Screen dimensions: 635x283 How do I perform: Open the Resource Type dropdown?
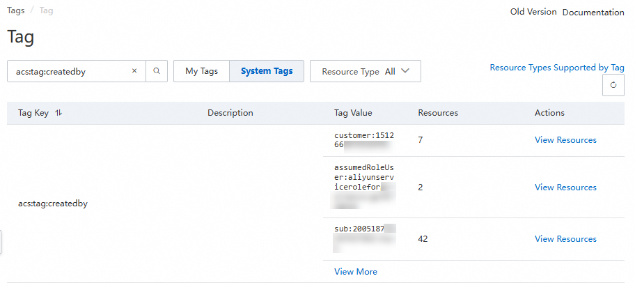tap(365, 71)
